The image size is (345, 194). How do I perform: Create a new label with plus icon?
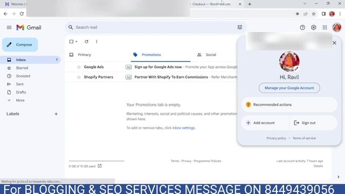pos(56,114)
